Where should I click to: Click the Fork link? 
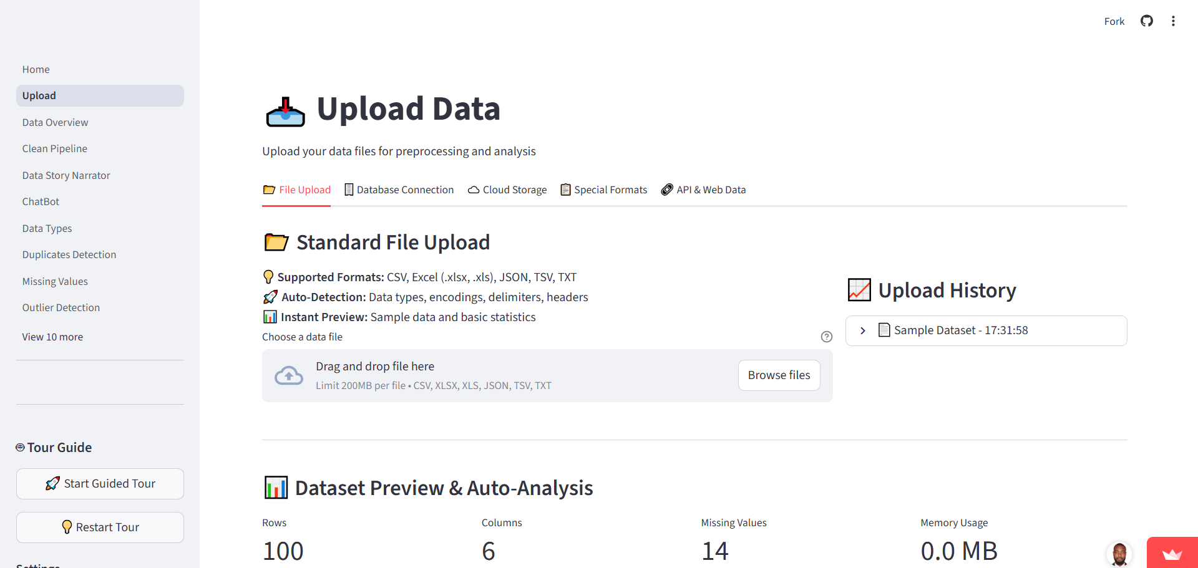(1114, 21)
